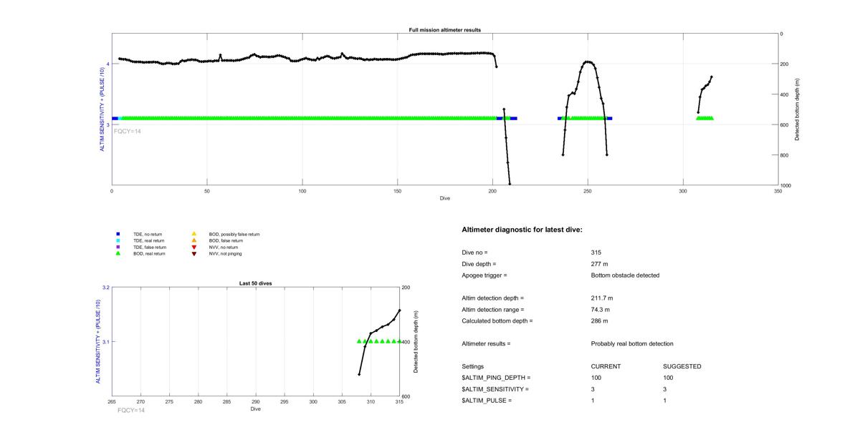This screenshot has width=860, height=445.
Task: Select the 'TDE, false return' legend label
Action: [x=150, y=247]
